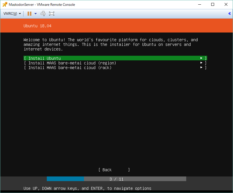233x193 pixels.
Task: Enter full screen mode
Action: coord(52,14)
